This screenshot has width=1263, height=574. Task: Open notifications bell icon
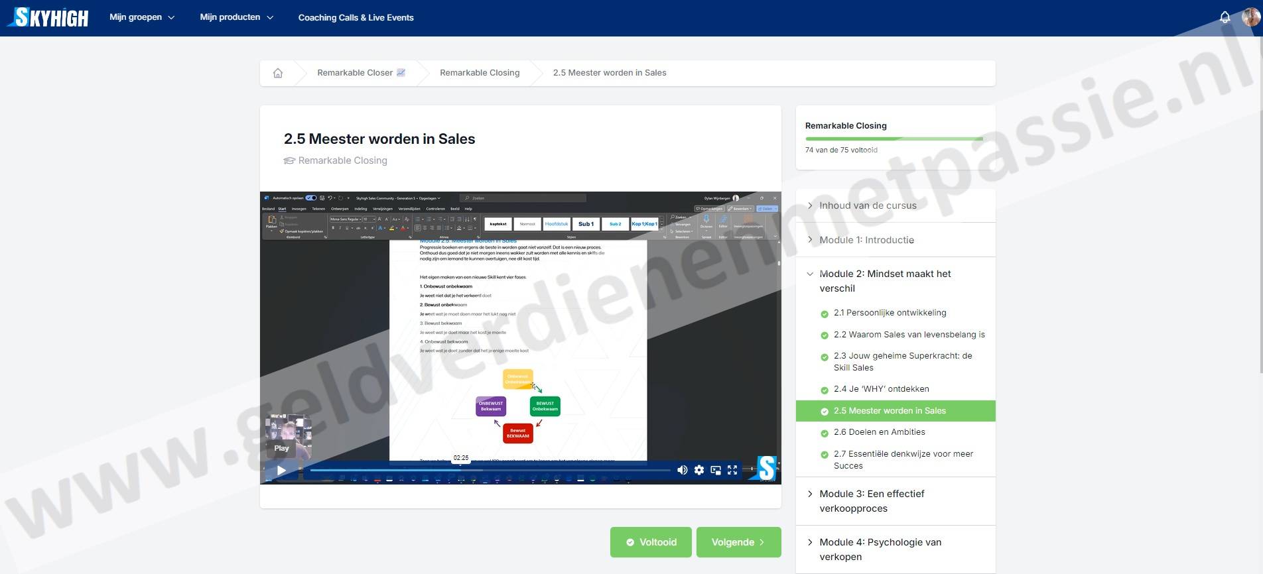pyautogui.click(x=1225, y=17)
